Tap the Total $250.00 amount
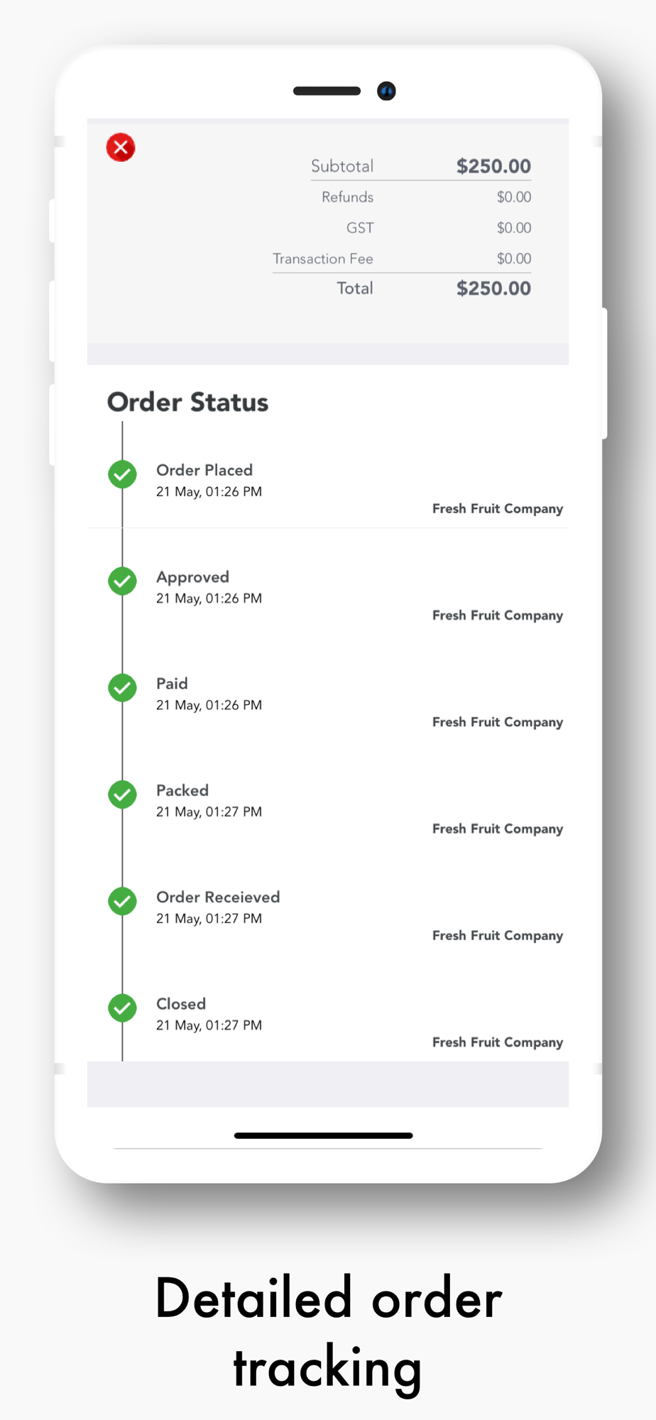656x1420 pixels. [493, 288]
